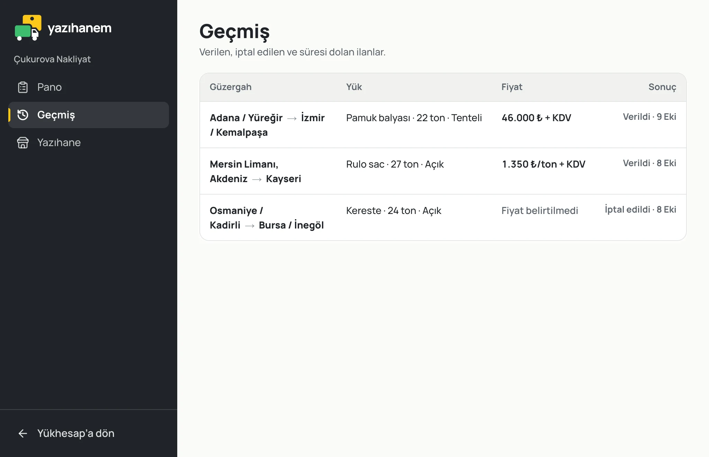709x457 pixels.
Task: Click the Pano clipboard icon
Action: pos(23,87)
